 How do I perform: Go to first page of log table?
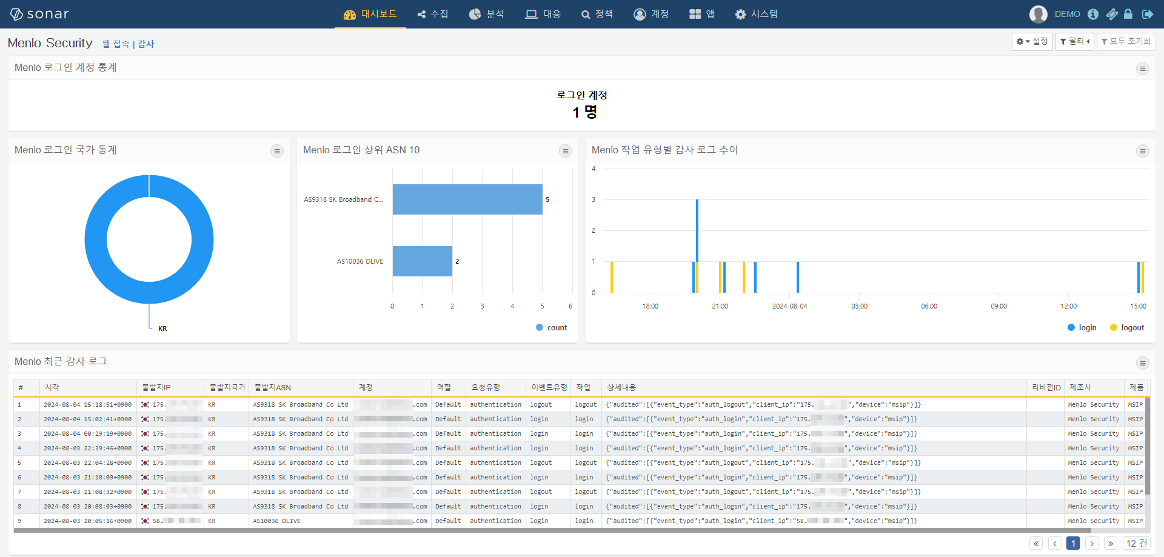[1036, 543]
